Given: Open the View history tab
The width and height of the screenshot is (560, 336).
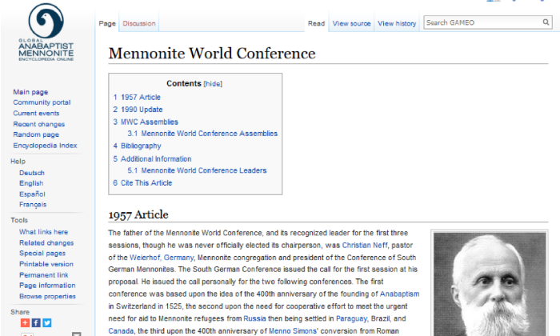Looking at the screenshot, I should coord(397,24).
